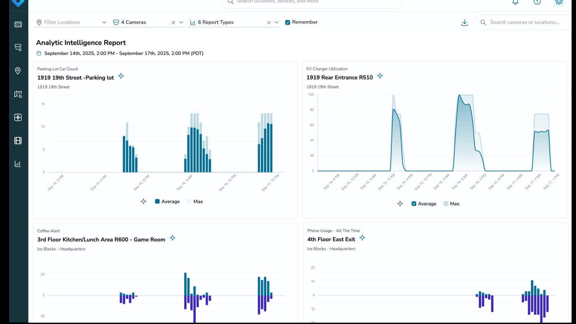This screenshot has height=324, width=576.
Task: Open the help question mark icon
Action: click(537, 2)
